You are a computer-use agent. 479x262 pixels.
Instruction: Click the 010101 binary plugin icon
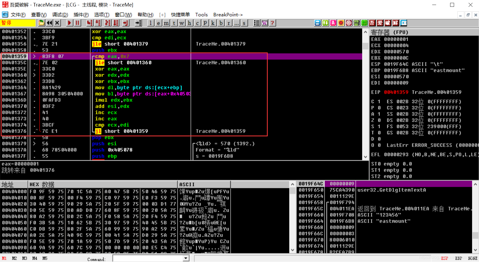(x=357, y=23)
